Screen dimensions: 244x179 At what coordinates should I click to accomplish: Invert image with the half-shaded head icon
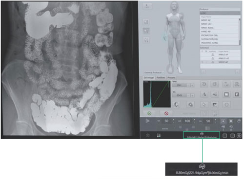176,105
